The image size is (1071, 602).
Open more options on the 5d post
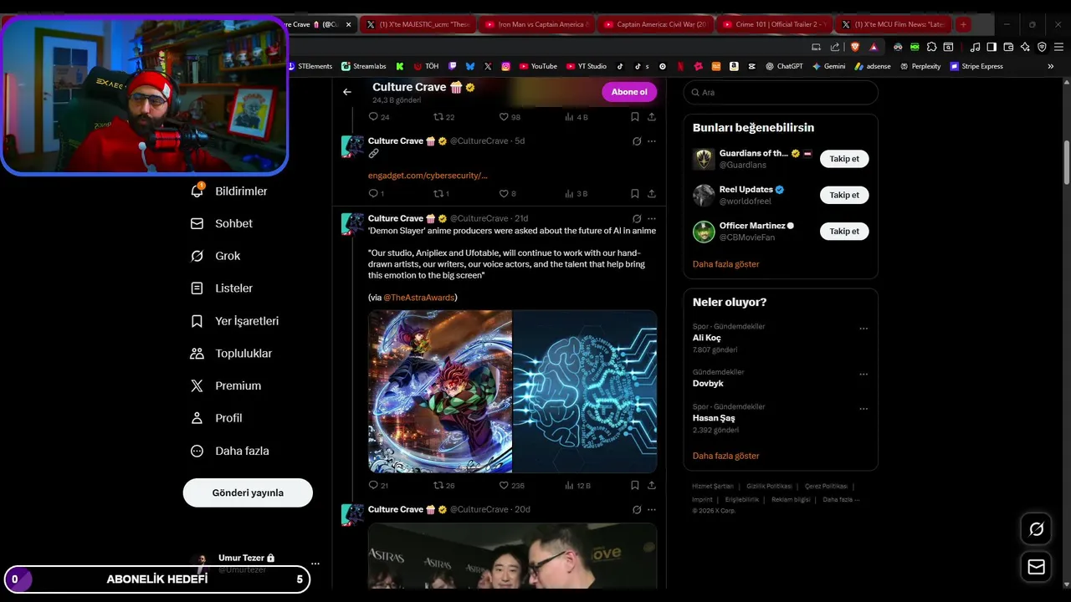[652, 141]
